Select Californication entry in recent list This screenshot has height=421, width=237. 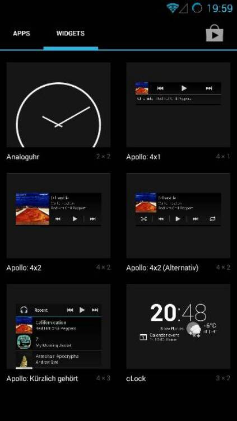click(59, 325)
